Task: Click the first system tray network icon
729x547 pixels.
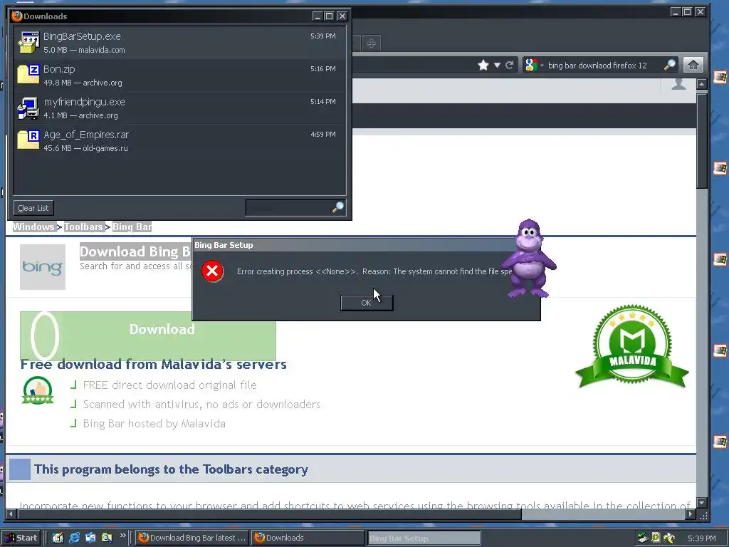Action: coord(644,538)
